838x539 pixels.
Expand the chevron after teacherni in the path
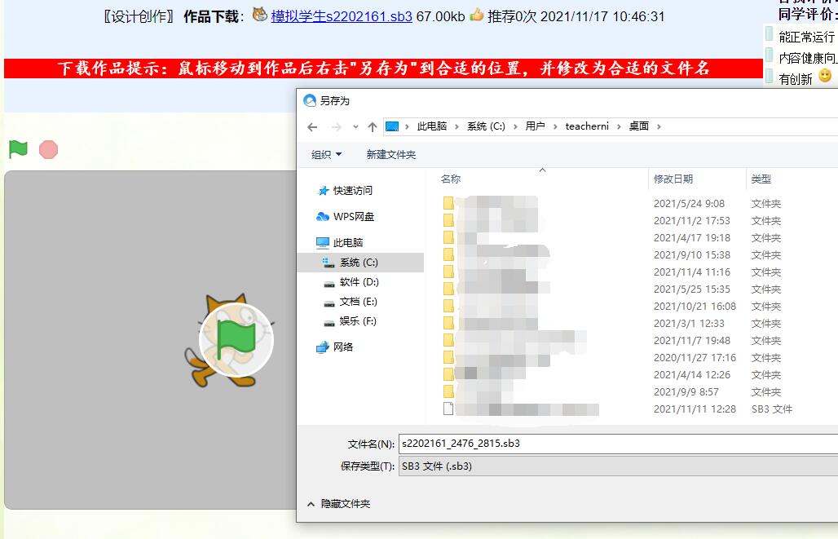tap(619, 126)
